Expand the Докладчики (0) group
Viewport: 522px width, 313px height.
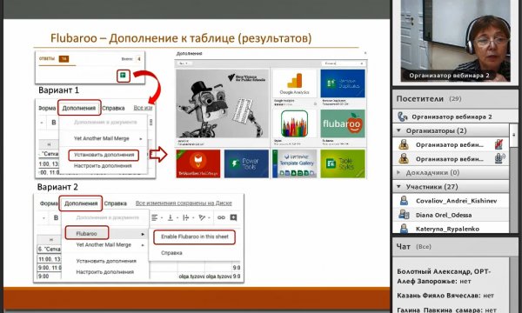(x=399, y=172)
